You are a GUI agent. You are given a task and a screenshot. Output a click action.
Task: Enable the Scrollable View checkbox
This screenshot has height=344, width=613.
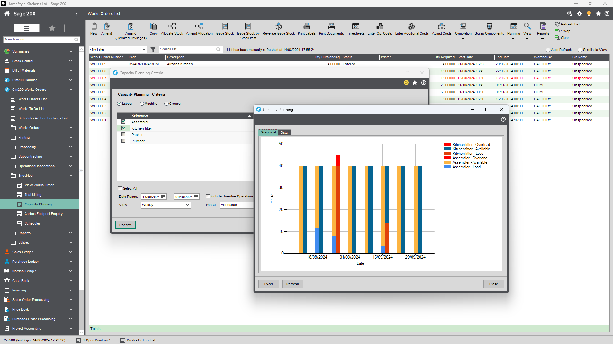point(580,50)
